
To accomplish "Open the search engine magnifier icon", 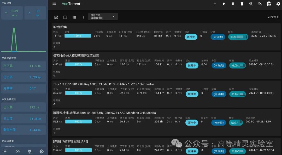I will coord(251,4).
